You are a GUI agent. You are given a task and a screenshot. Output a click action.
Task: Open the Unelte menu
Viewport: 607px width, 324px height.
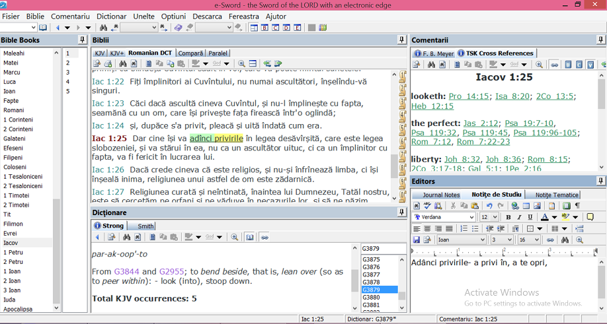[143, 16]
